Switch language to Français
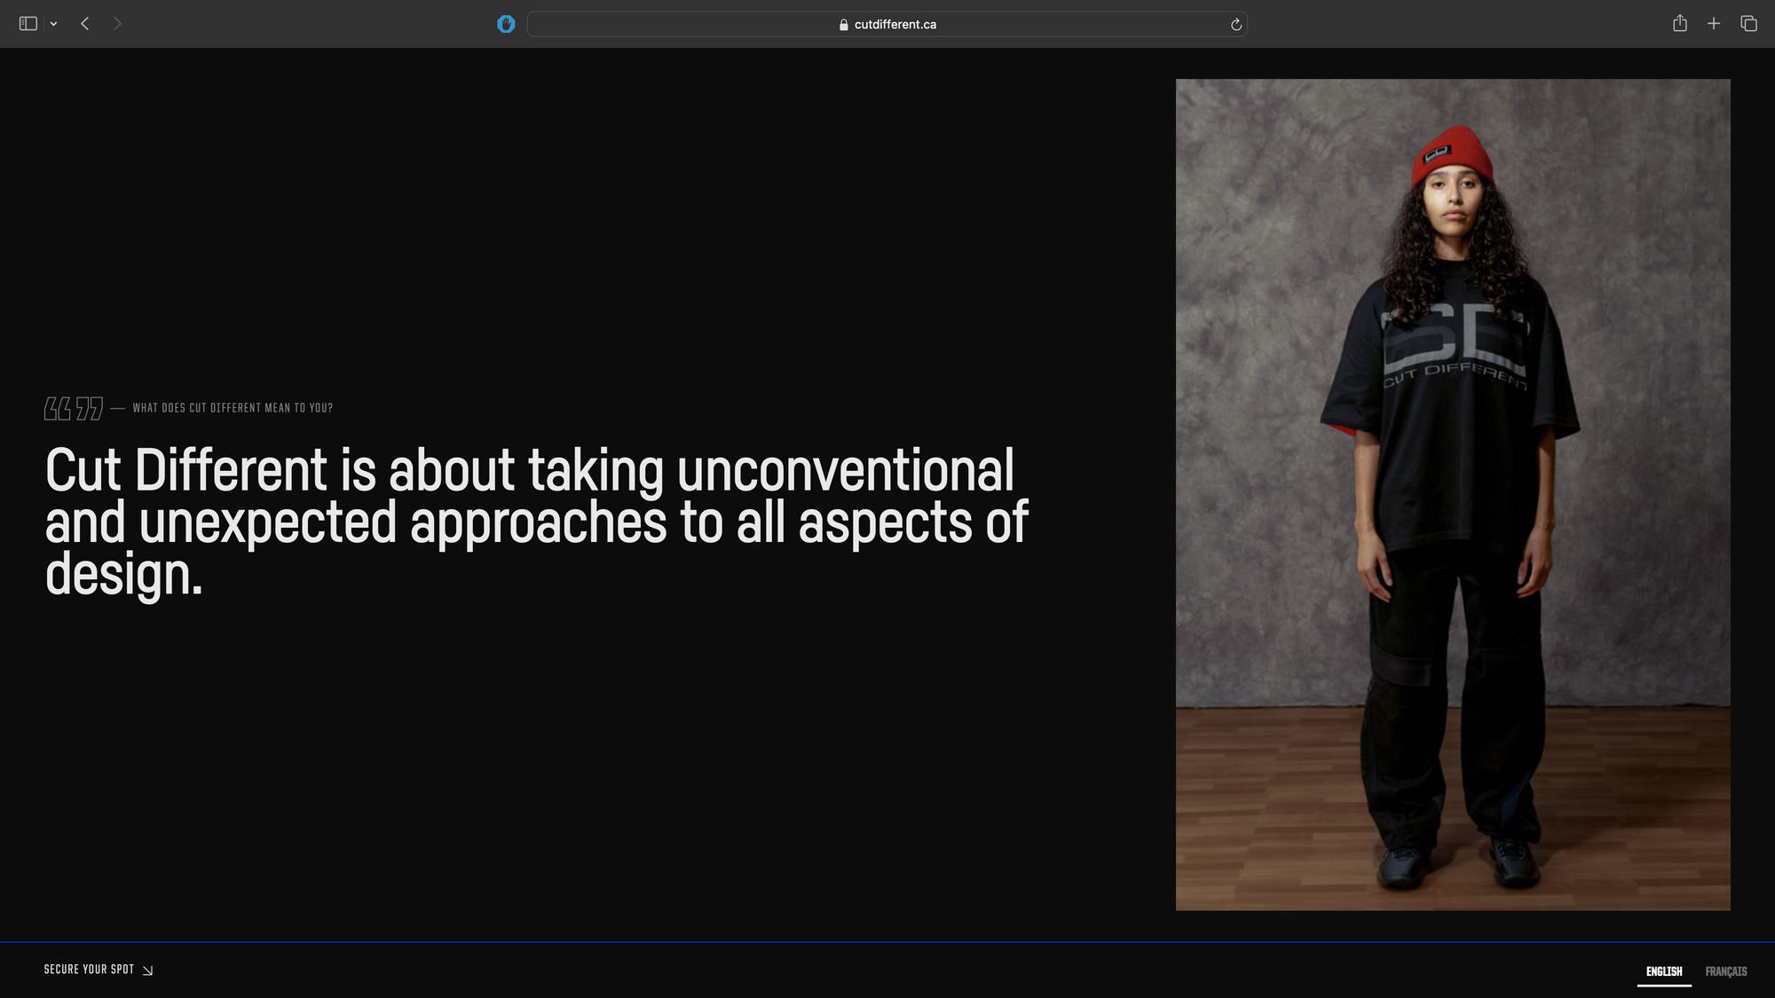The height and width of the screenshot is (998, 1775). tap(1725, 971)
